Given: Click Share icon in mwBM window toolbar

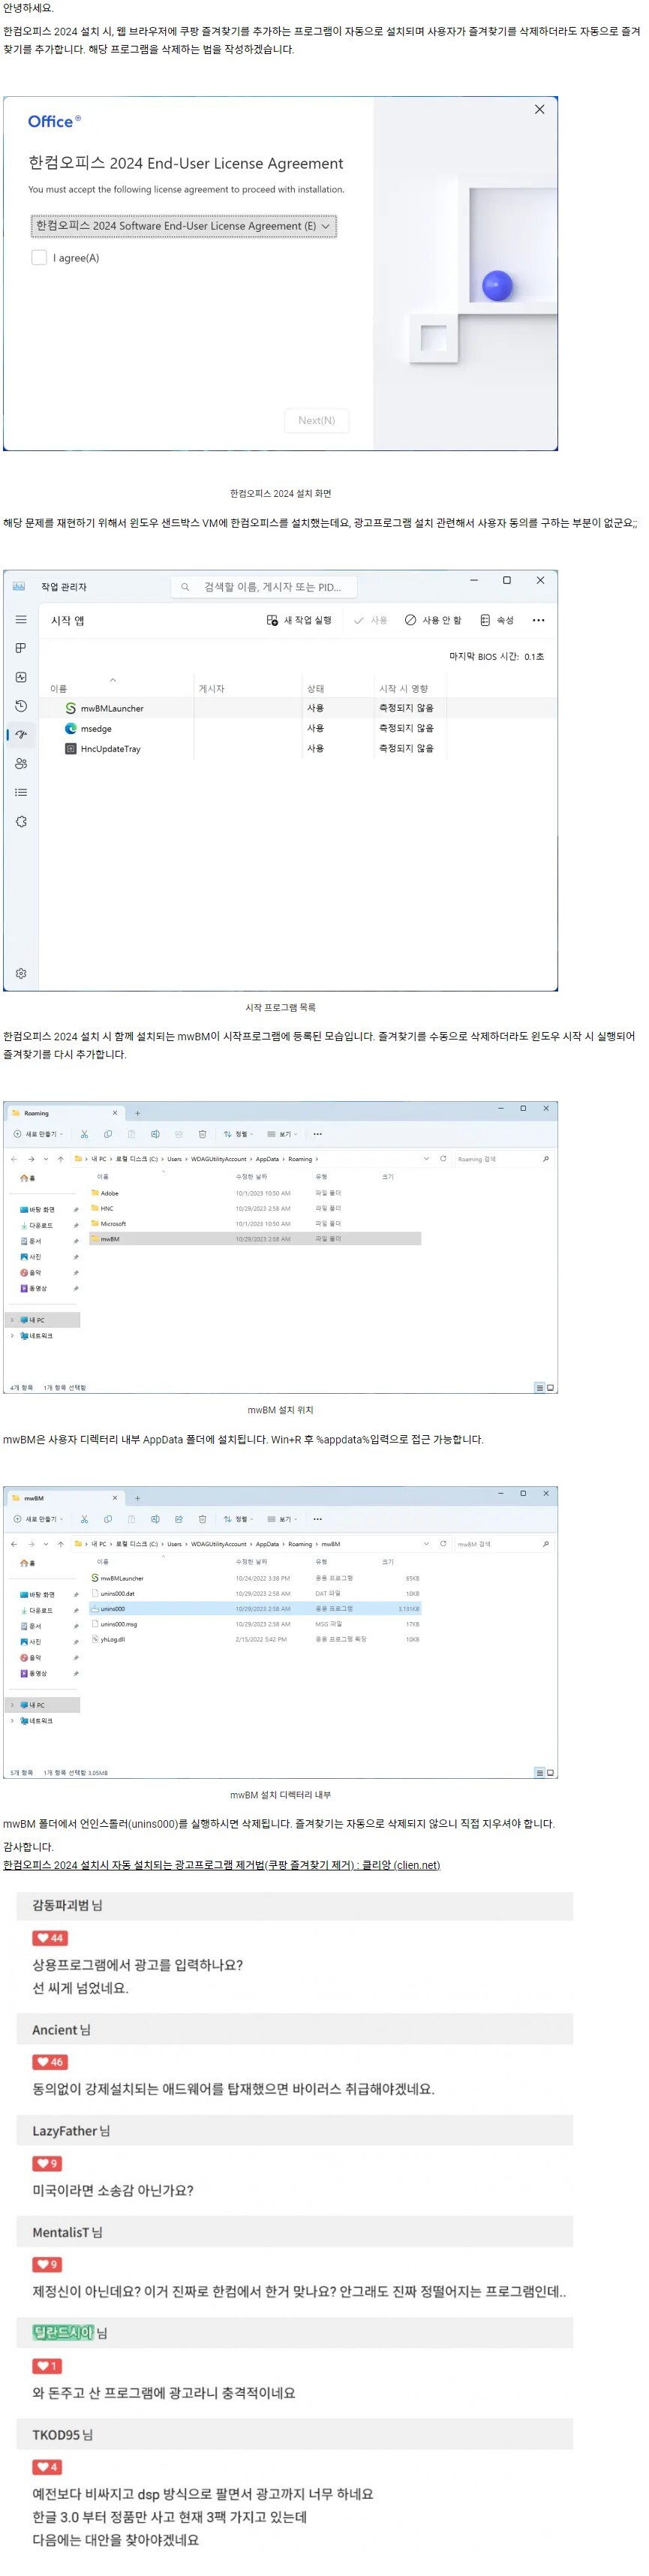Looking at the screenshot, I should click(178, 1519).
